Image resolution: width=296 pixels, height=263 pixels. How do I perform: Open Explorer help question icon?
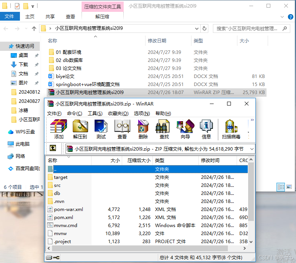pyautogui.click(x=291, y=17)
